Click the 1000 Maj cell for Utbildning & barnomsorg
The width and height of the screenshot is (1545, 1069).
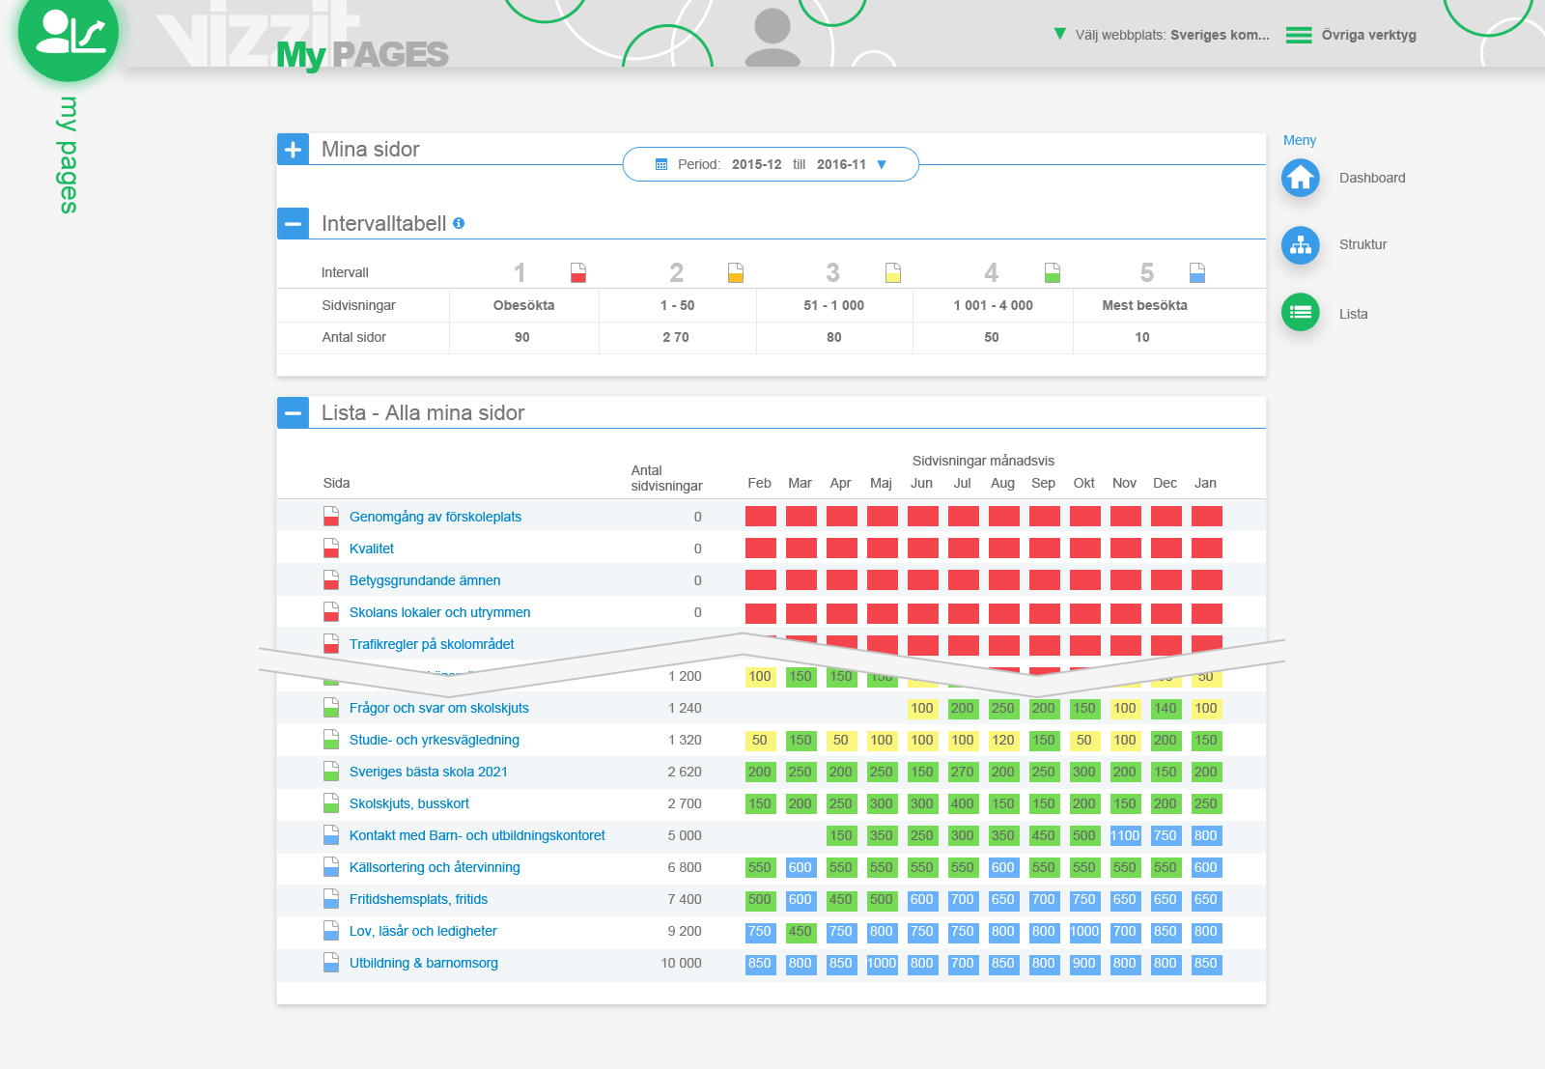tap(882, 963)
